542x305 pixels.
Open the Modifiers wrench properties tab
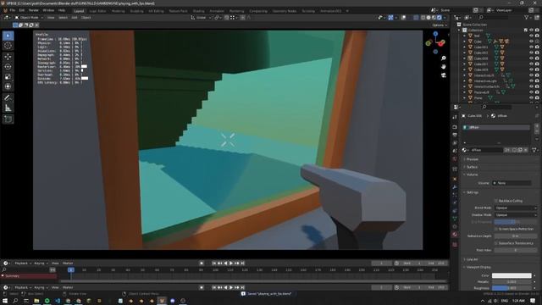click(x=455, y=187)
